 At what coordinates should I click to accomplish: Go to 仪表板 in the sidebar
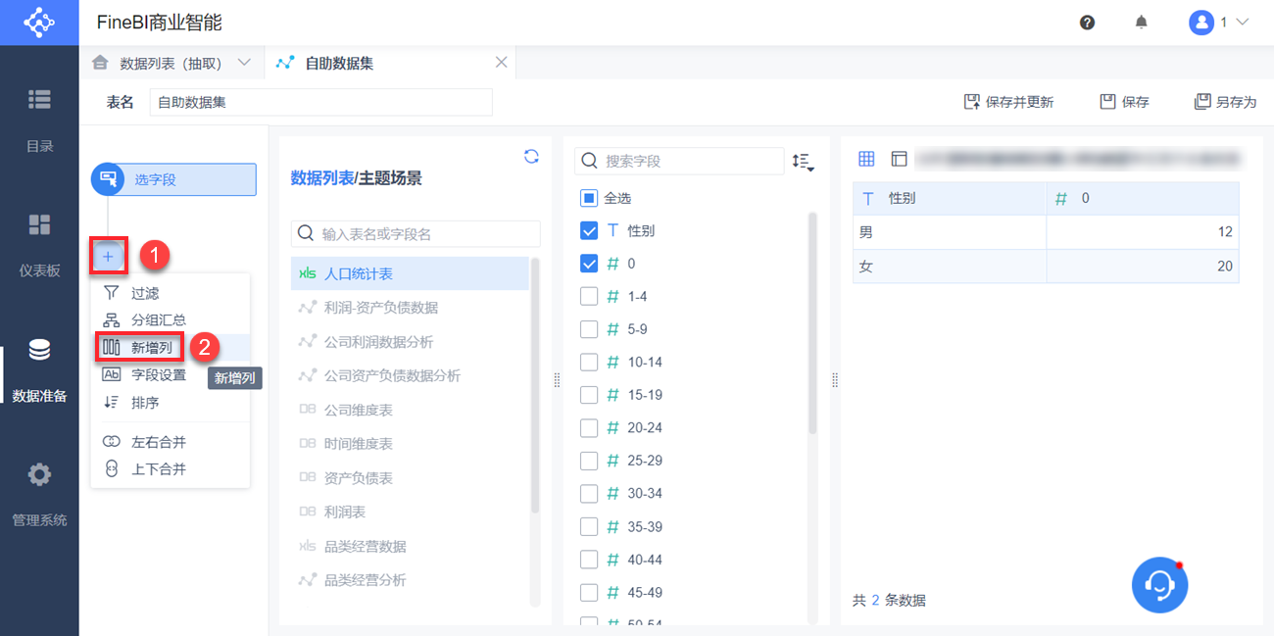coord(39,244)
